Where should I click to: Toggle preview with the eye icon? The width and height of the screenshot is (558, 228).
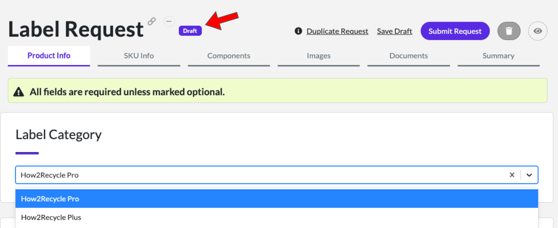537,31
